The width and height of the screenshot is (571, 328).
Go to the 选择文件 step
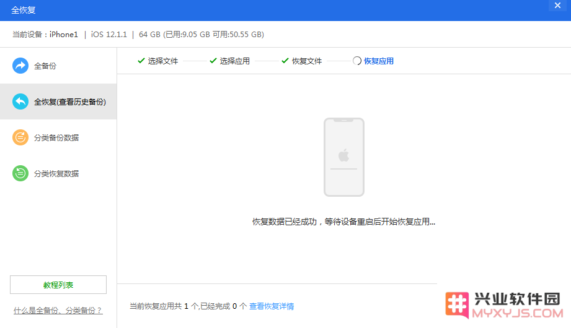coord(163,61)
